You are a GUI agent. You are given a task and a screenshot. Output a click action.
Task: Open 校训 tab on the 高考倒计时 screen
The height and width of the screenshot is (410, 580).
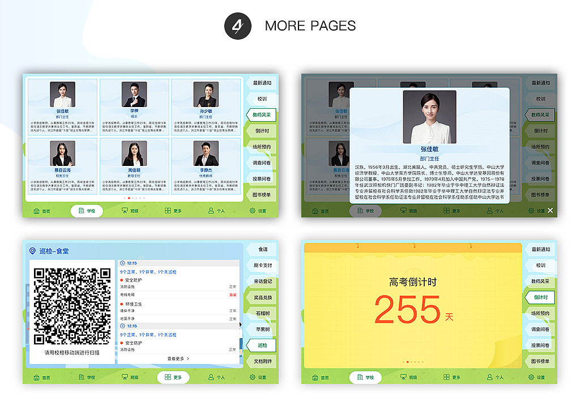point(540,265)
